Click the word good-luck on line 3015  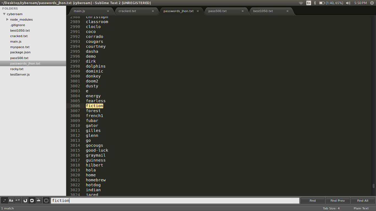97,150
